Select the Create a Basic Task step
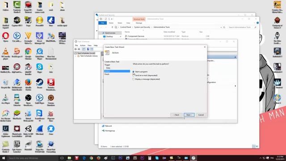 (x=112, y=62)
